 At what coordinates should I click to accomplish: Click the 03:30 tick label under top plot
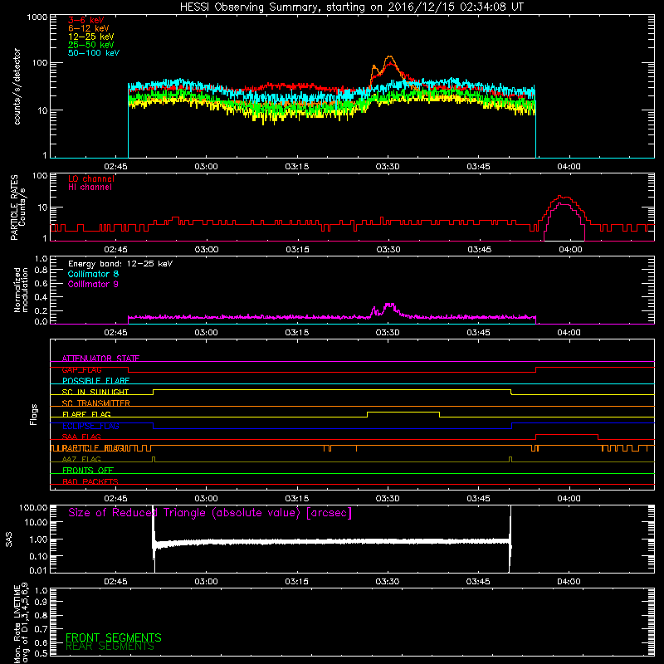click(x=388, y=167)
